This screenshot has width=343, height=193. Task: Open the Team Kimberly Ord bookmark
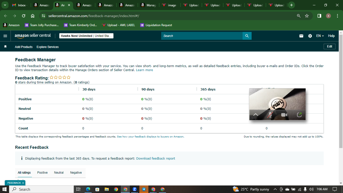80,25
